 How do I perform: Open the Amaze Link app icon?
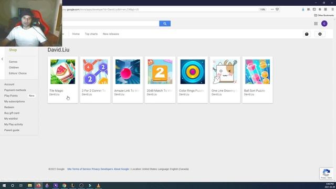(x=128, y=71)
